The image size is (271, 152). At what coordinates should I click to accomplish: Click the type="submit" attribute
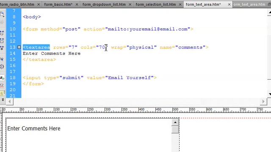tap(64, 78)
